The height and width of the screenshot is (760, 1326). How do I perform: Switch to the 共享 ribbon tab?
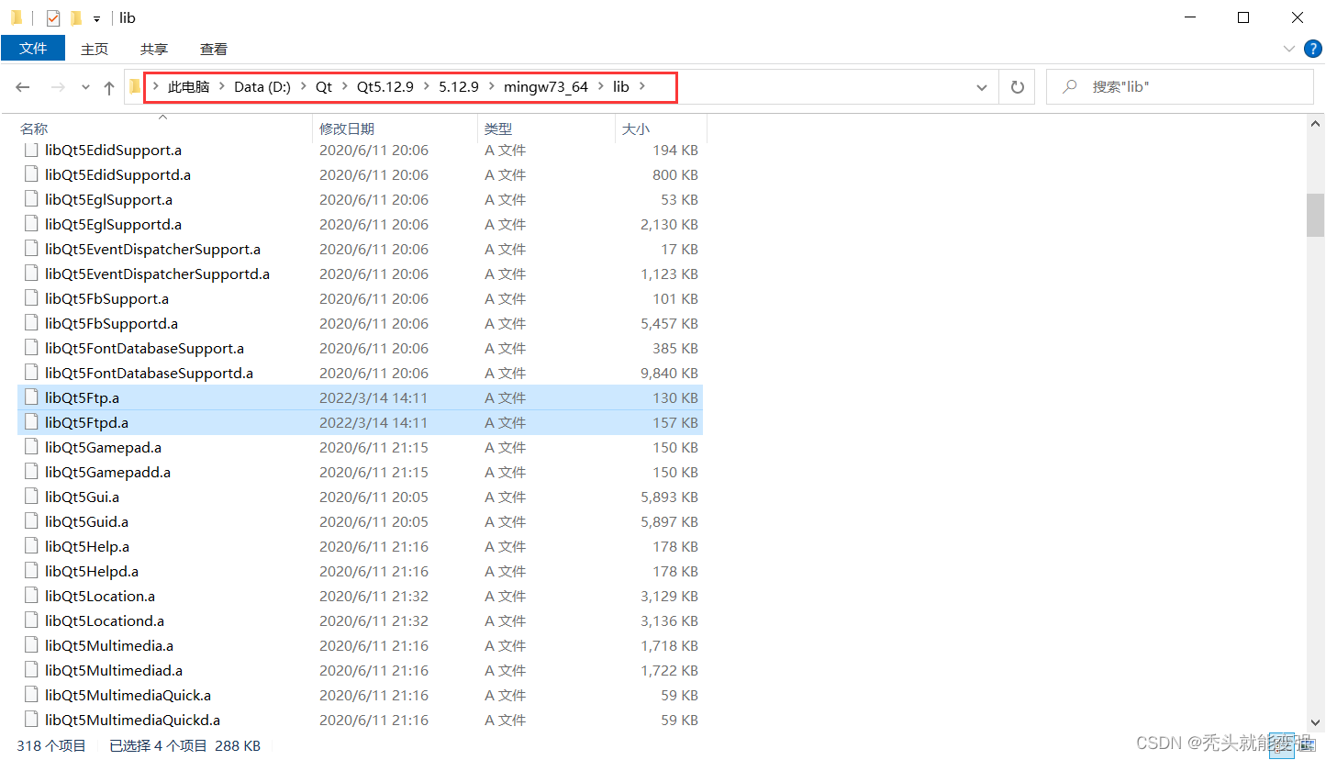click(154, 49)
